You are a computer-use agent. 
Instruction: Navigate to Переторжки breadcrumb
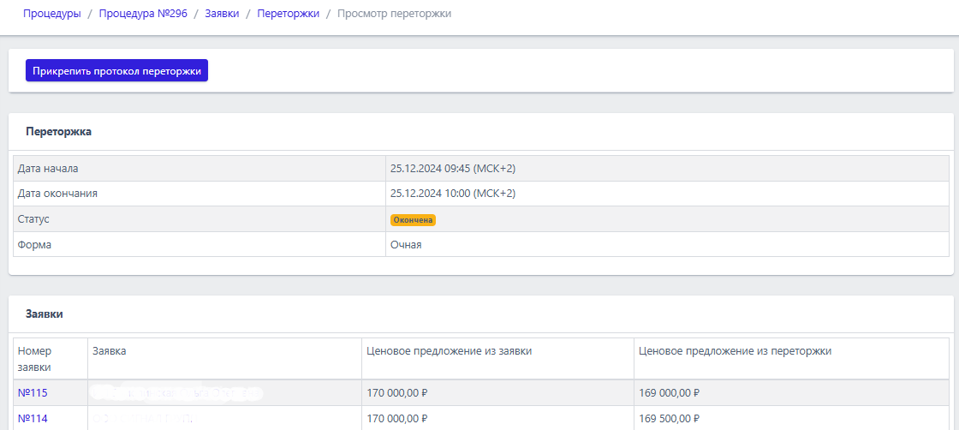[289, 14]
